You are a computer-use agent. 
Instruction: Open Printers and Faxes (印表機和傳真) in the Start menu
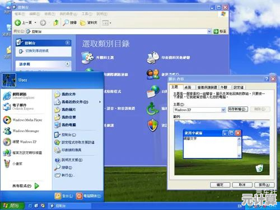68,150
